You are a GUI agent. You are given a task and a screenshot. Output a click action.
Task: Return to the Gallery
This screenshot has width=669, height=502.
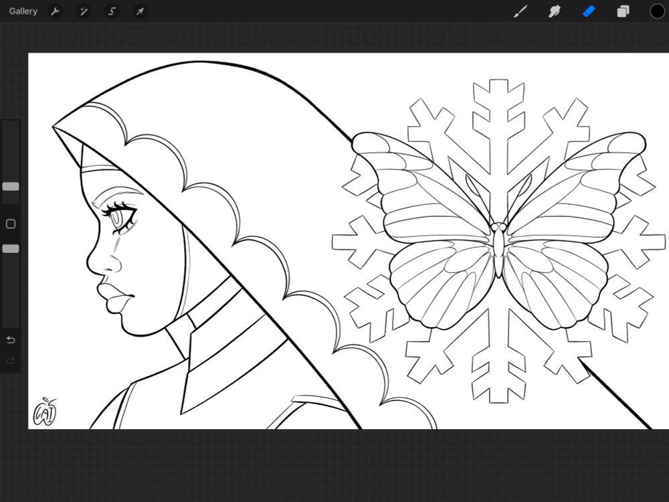click(x=23, y=11)
